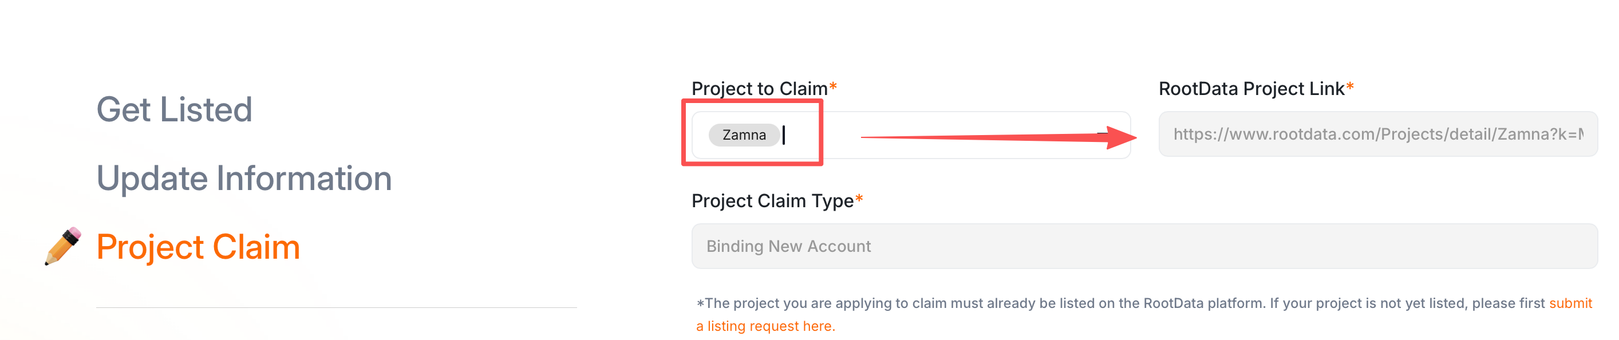
Task: Click the text cursor after the Zamna tag
Action: (x=784, y=135)
